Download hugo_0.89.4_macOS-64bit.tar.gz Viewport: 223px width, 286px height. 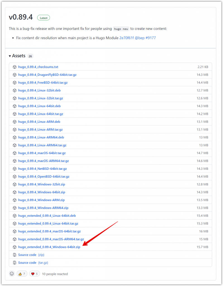click(x=42, y=153)
